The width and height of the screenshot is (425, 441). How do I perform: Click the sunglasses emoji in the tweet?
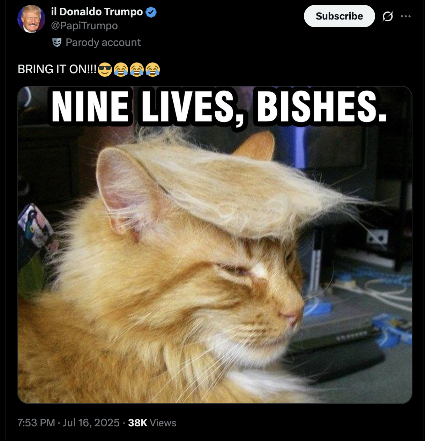105,69
